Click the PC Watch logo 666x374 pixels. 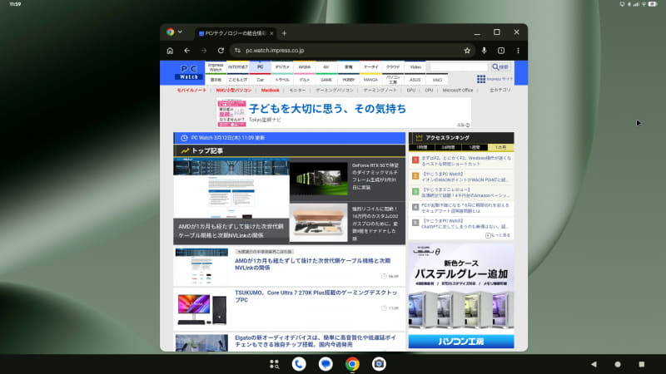[189, 71]
